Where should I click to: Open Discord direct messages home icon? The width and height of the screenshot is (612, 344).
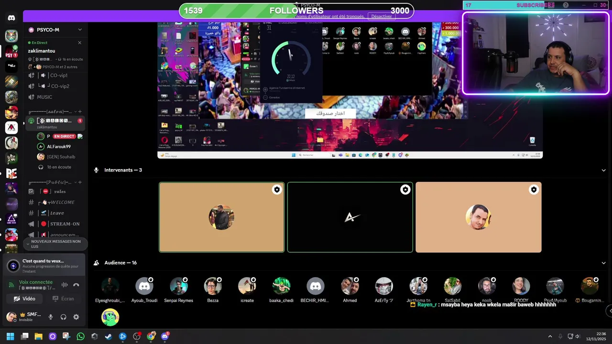tap(11, 18)
